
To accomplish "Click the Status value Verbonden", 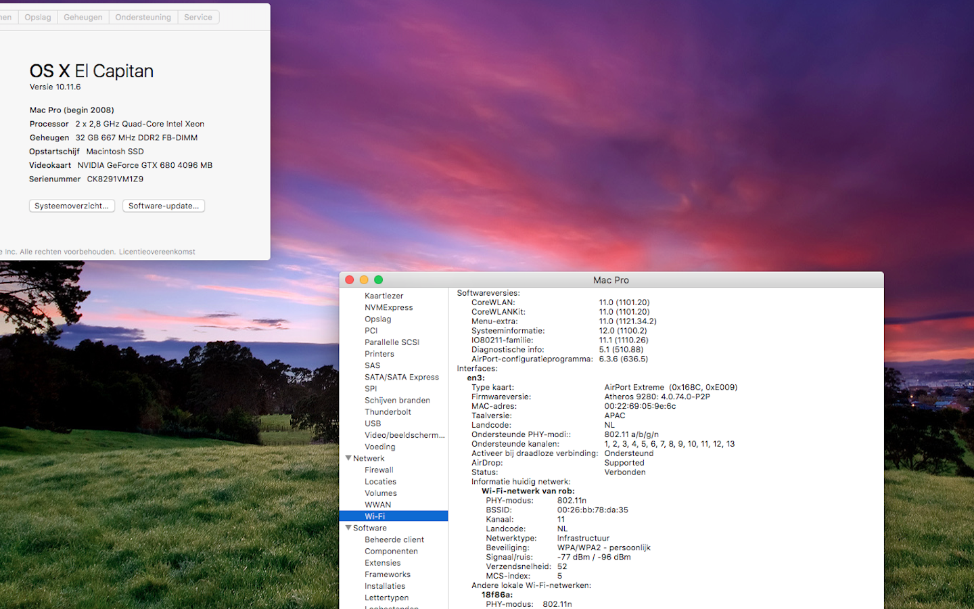I will (x=625, y=472).
